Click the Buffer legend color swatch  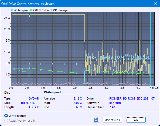coord(40,10)
